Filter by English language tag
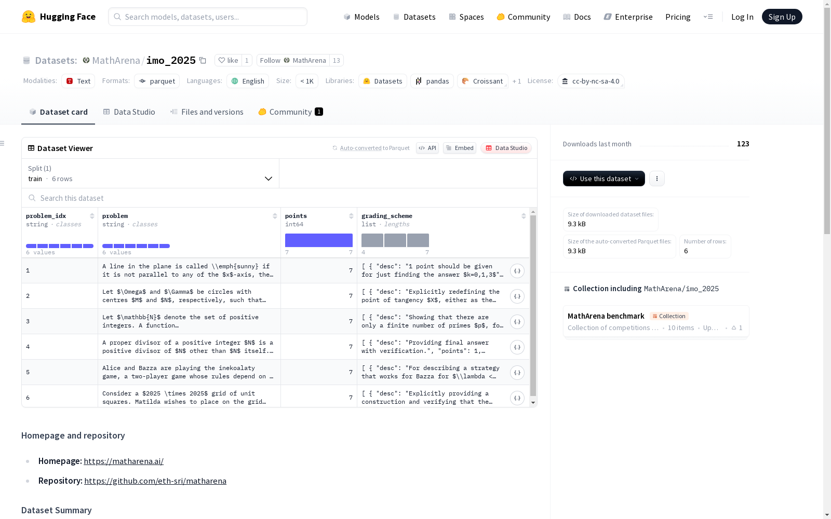This screenshot has width=831, height=519. [248, 81]
